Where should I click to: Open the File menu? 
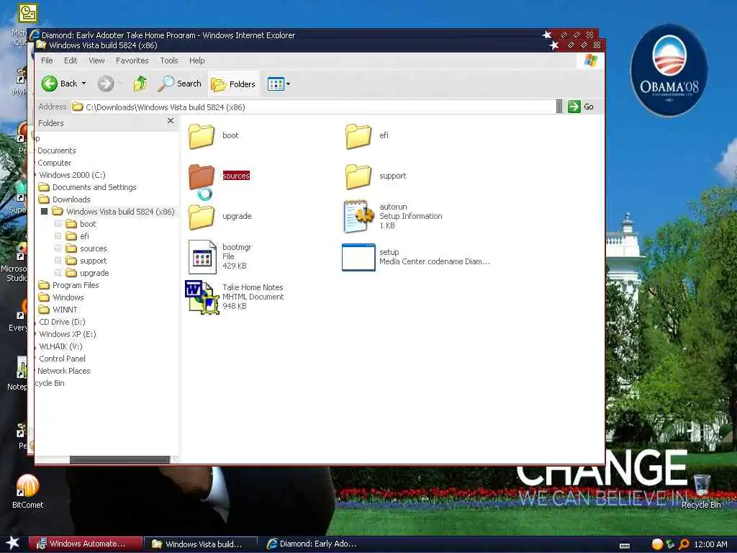tap(47, 60)
